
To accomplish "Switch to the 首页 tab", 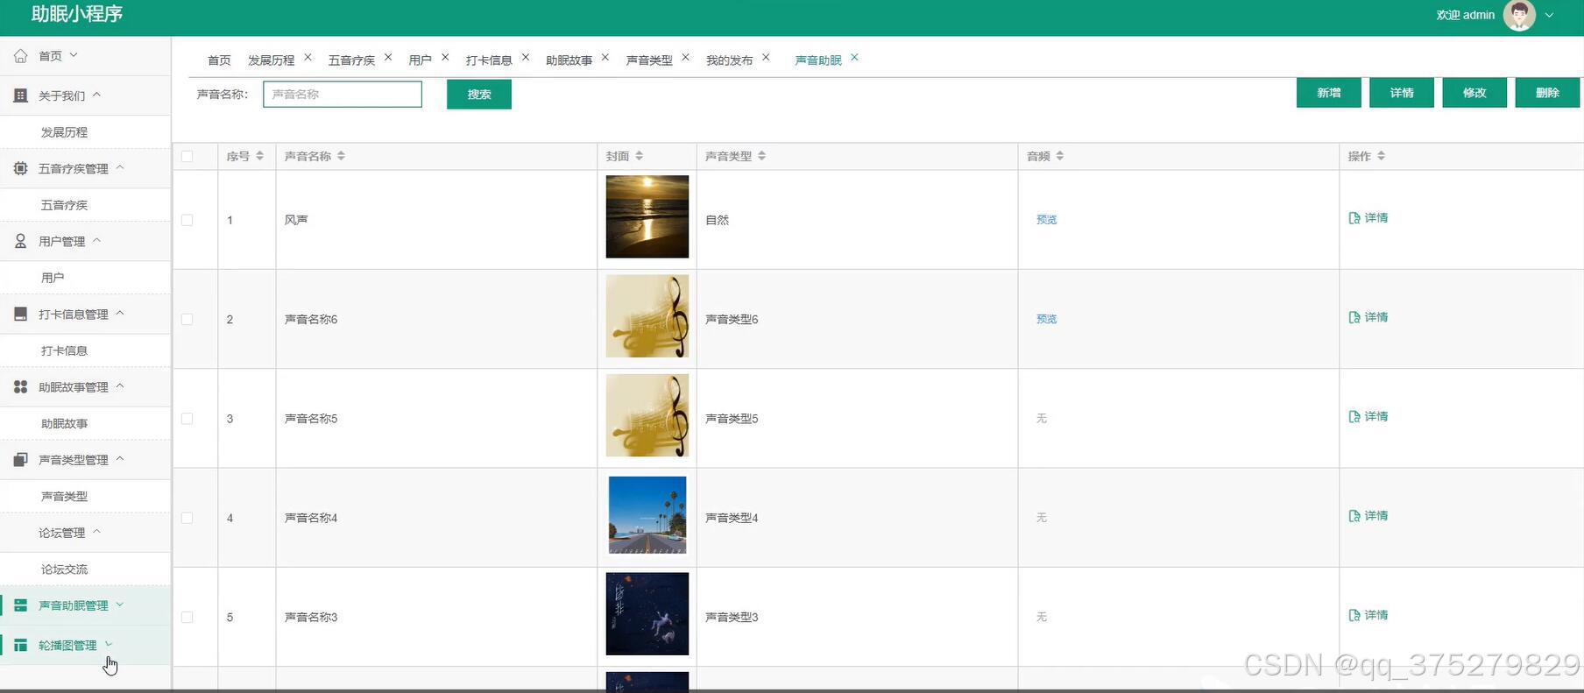I will 219,60.
